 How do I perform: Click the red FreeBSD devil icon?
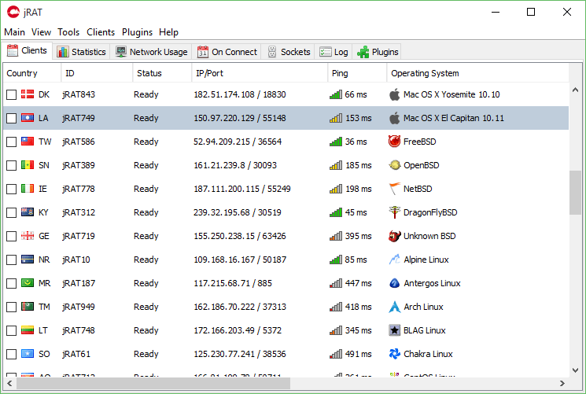coord(395,142)
